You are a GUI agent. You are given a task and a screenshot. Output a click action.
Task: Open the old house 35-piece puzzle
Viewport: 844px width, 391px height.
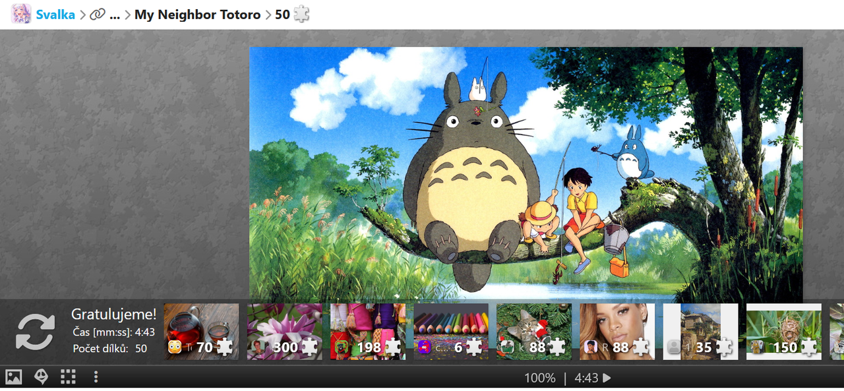click(x=700, y=332)
